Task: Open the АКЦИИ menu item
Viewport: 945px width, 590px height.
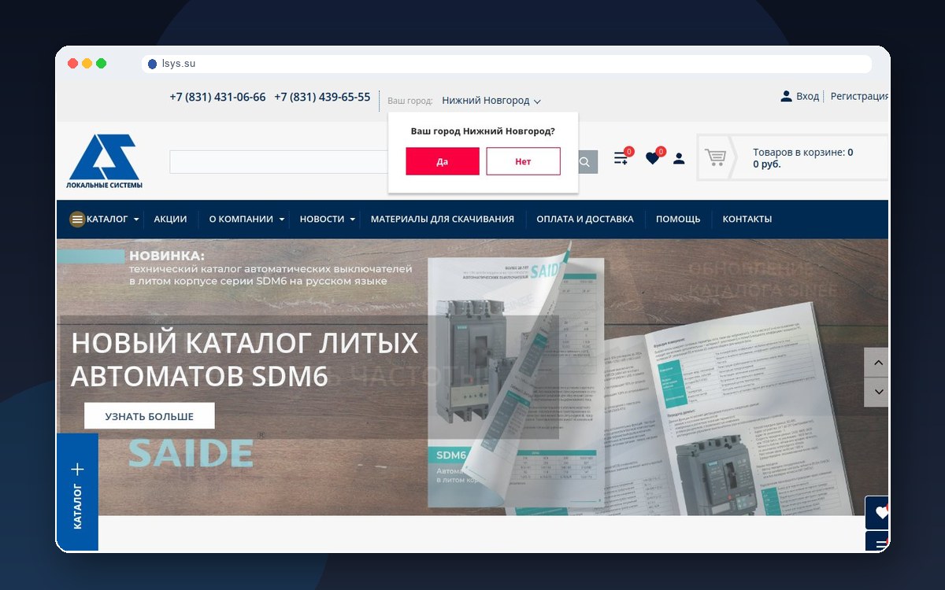Action: tap(170, 219)
